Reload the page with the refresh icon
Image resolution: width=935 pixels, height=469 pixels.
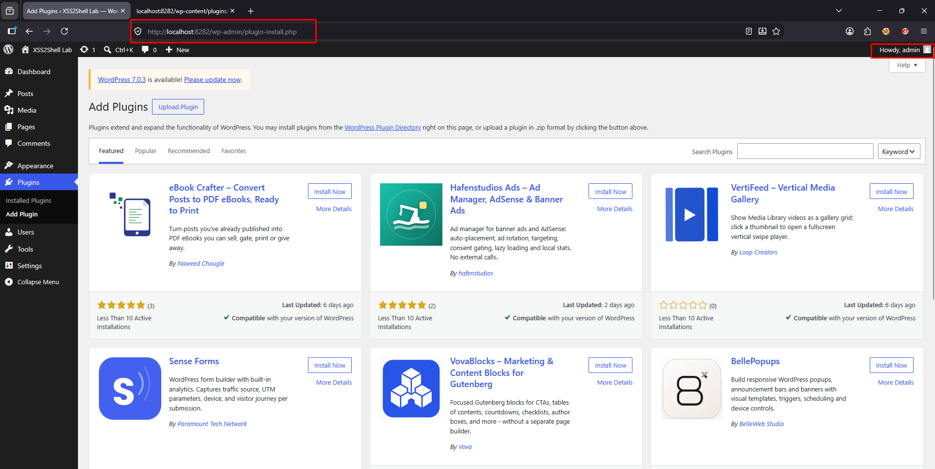[x=64, y=31]
